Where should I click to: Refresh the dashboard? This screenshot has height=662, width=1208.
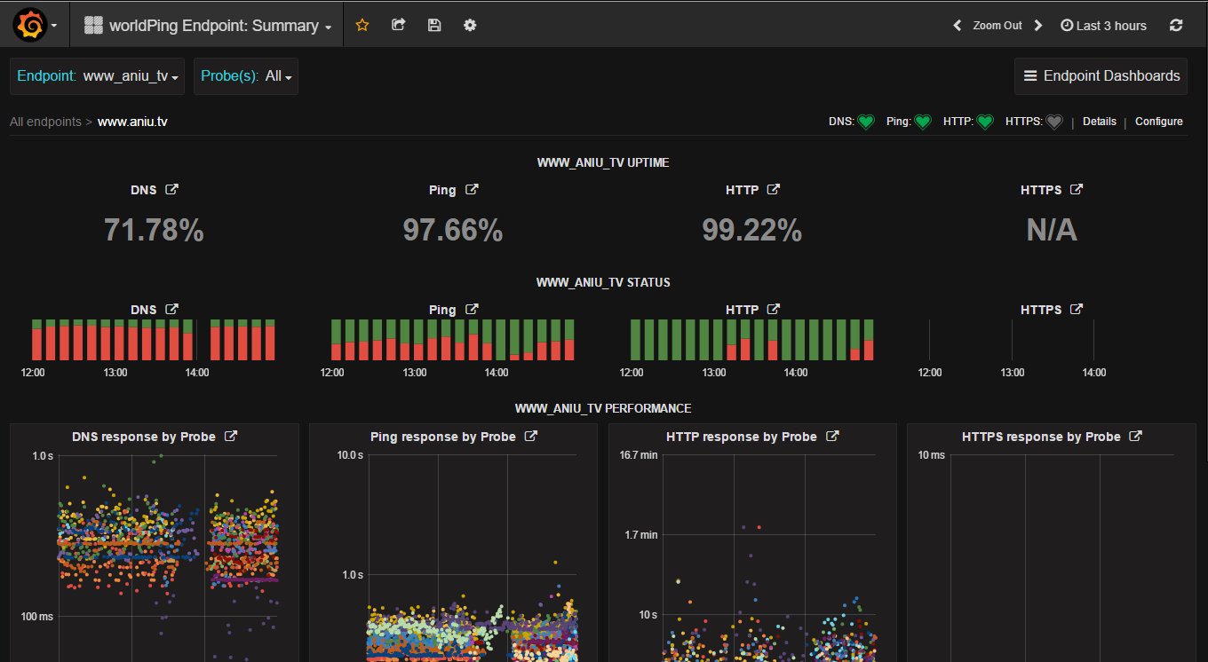point(1176,26)
